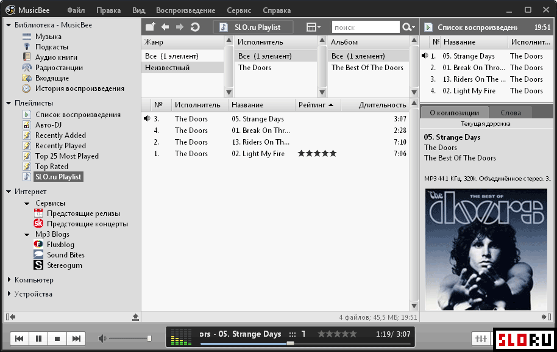The height and width of the screenshot is (352, 557).
Task: Collapse the Плейлисты tree section
Action: tap(9, 103)
